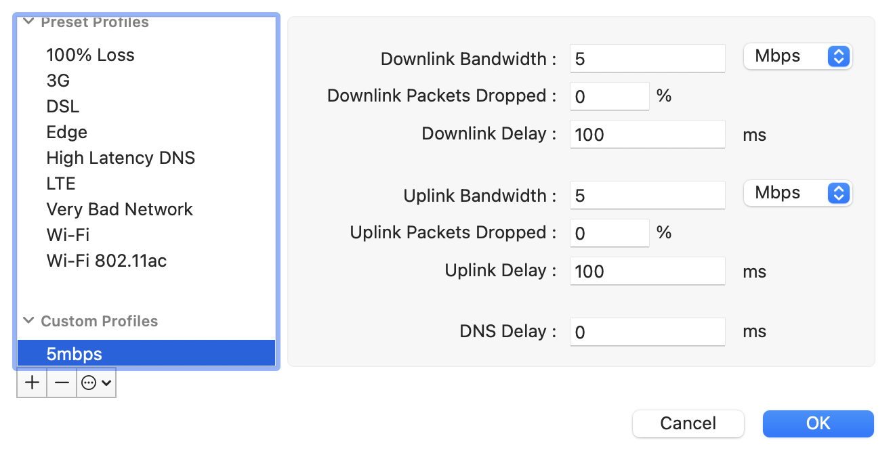Open the Uplink Bandwidth units dropdown
Viewport: 893px width, 455px height.
pos(797,194)
